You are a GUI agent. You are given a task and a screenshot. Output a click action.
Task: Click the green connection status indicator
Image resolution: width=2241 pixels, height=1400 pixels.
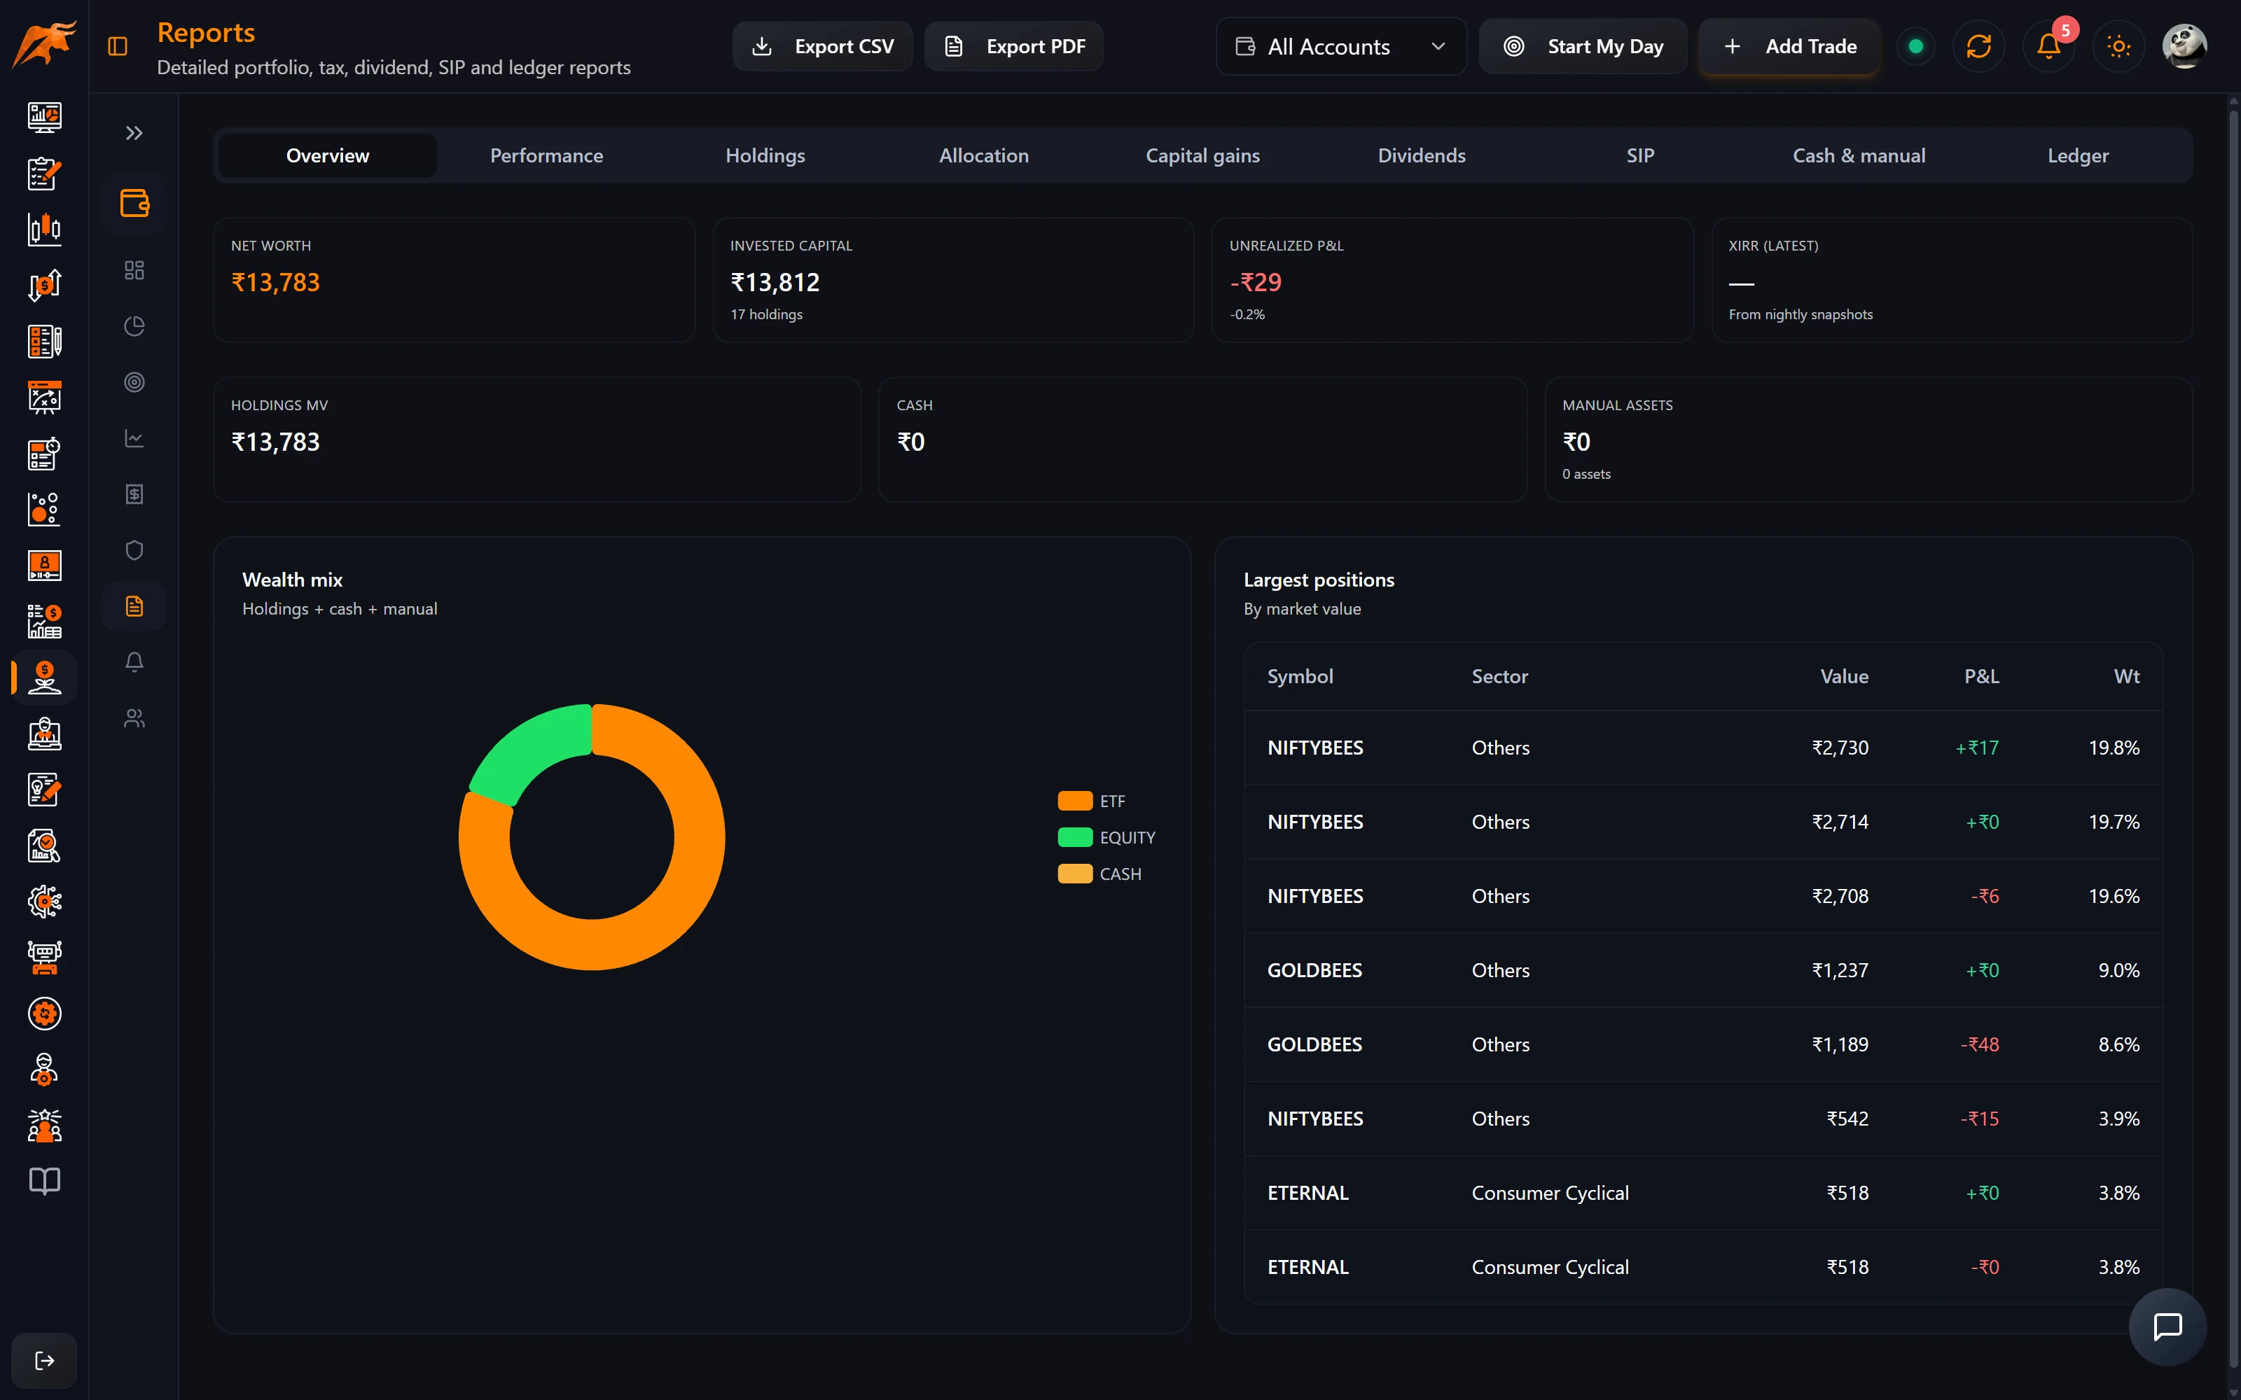[1916, 46]
